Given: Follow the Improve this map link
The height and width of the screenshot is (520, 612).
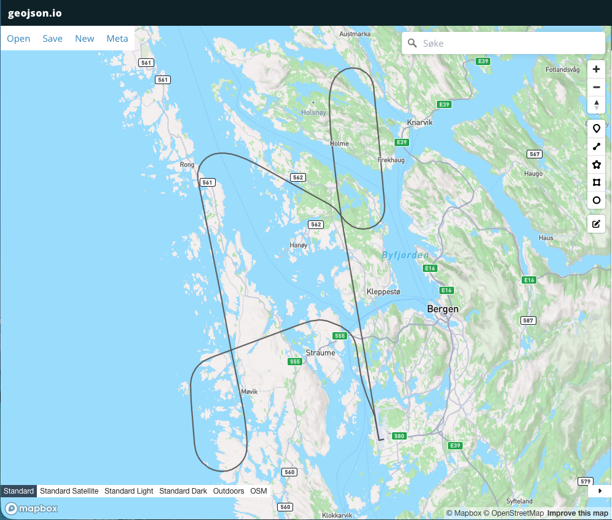Looking at the screenshot, I should click(578, 513).
